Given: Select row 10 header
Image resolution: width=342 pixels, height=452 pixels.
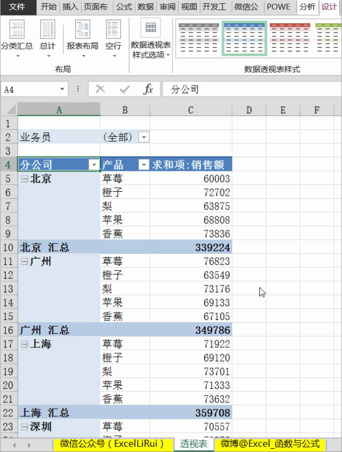Looking at the screenshot, I should click(9, 247).
